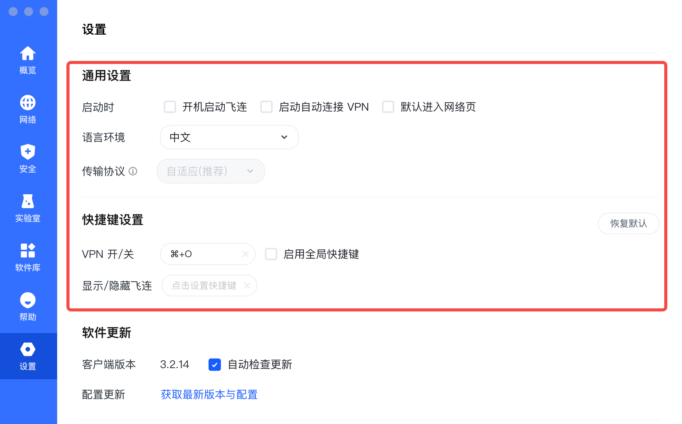Check 默认进入网络页 option

pos(388,107)
